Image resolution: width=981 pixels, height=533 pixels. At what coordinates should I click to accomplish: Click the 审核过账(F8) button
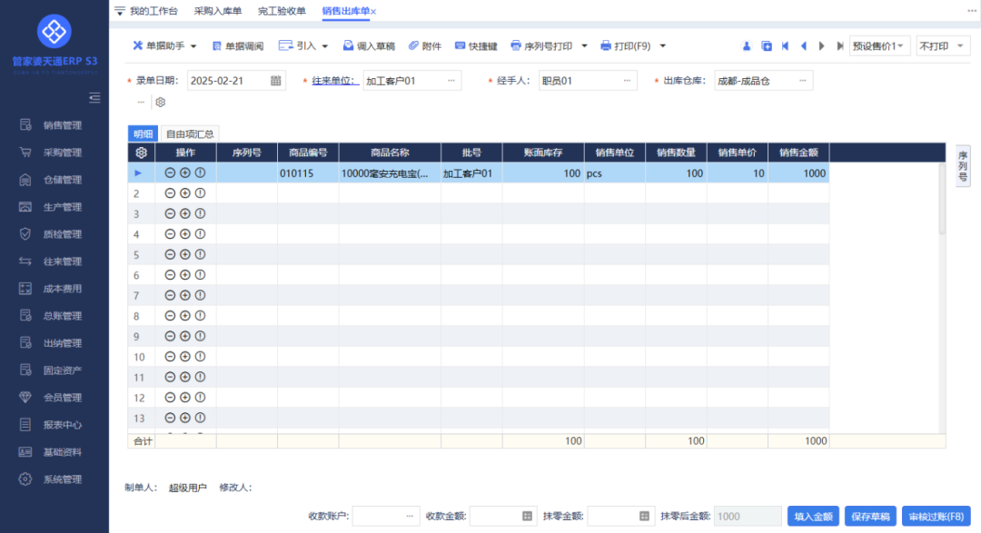[x=938, y=516]
